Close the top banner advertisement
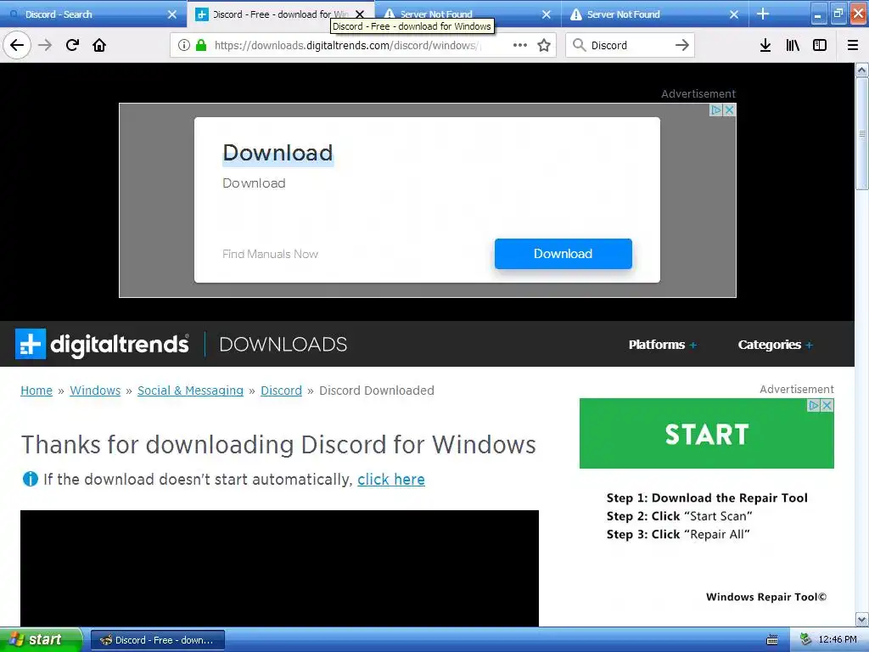This screenshot has width=869, height=652. [x=730, y=110]
